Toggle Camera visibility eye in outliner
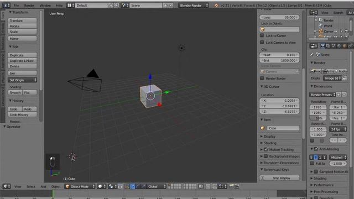The height and width of the screenshot is (199, 354). (336, 32)
